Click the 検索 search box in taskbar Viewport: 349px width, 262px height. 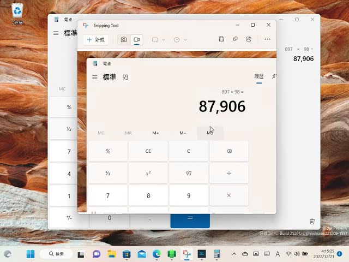pos(56,254)
